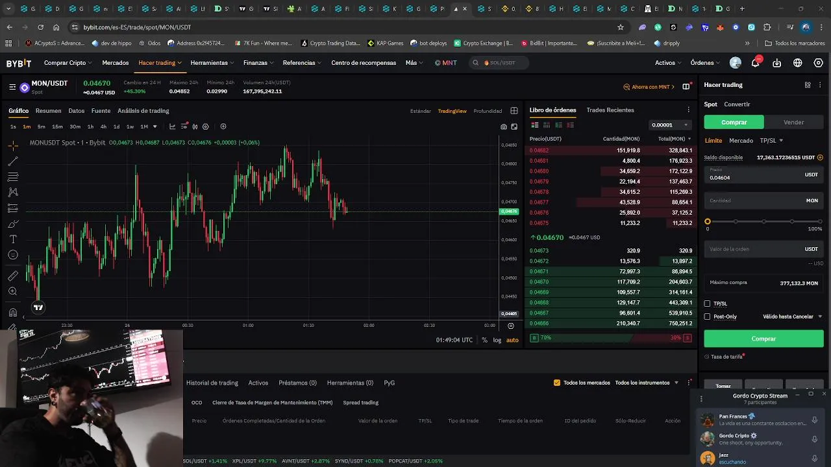This screenshot has height=467, width=831.
Task: Select the trend line drawing tool
Action: pyautogui.click(x=13, y=162)
